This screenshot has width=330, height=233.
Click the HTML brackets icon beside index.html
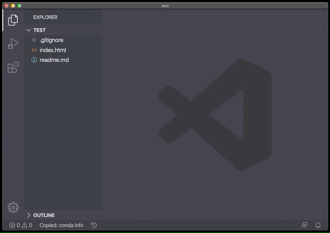[x=34, y=50]
